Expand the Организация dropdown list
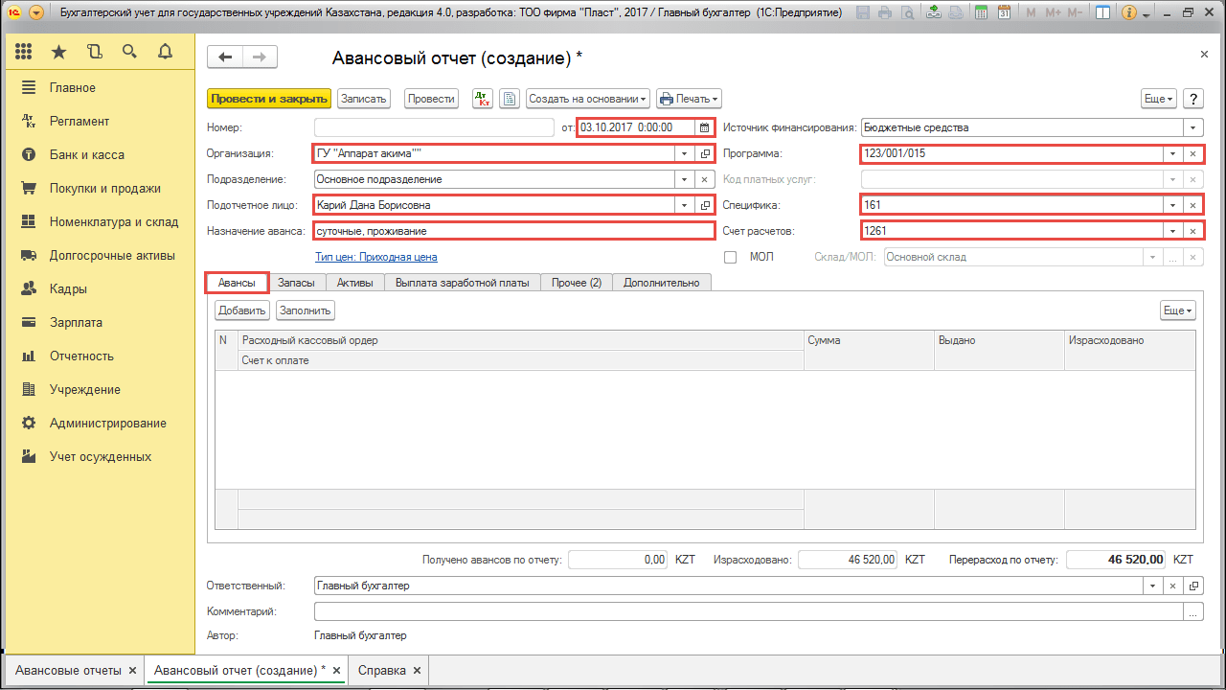Image resolution: width=1226 pixels, height=690 pixels. click(684, 153)
